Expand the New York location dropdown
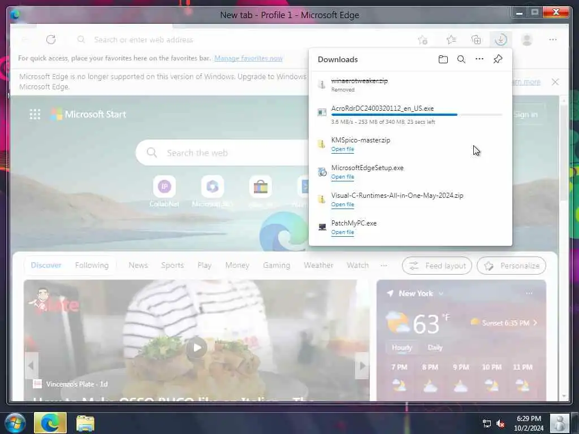The height and width of the screenshot is (434, 579). tap(441, 294)
